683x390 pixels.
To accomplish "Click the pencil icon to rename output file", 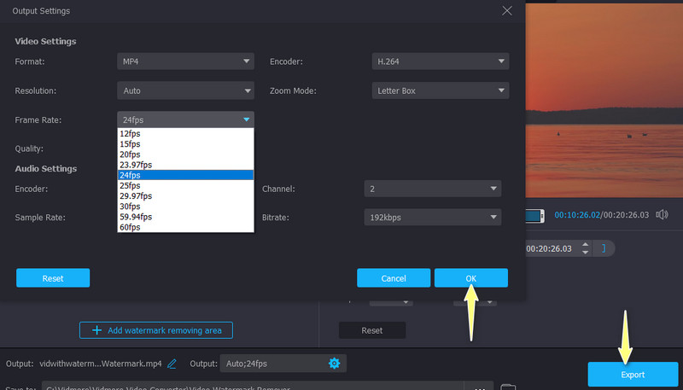I will [x=172, y=364].
